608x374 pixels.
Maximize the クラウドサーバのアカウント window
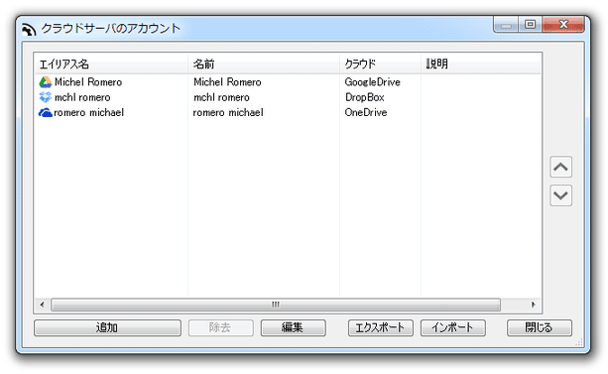click(x=530, y=25)
